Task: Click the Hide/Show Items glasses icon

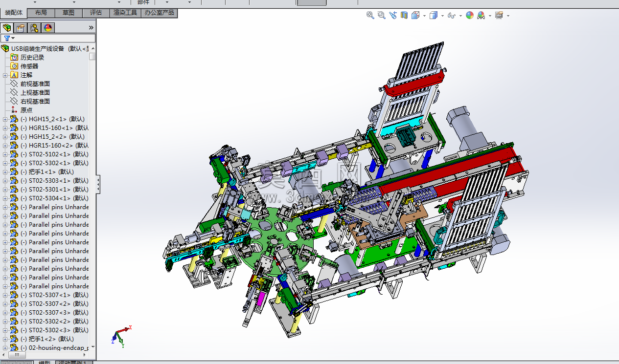Action: (x=451, y=16)
